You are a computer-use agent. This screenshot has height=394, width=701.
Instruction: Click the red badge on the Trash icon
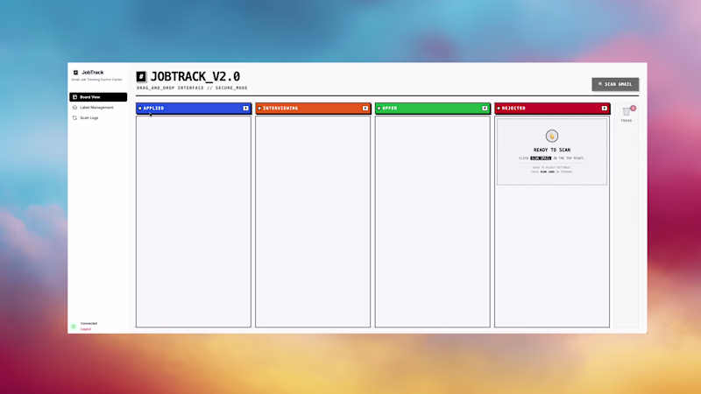pos(633,108)
